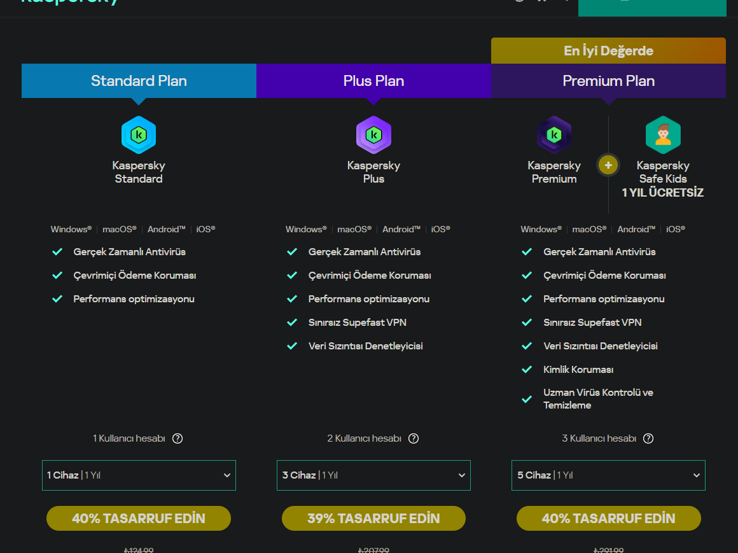Expand the 5 Cihaz | 1 Yıl dropdown
Image resolution: width=738 pixels, height=553 pixels.
(x=608, y=475)
